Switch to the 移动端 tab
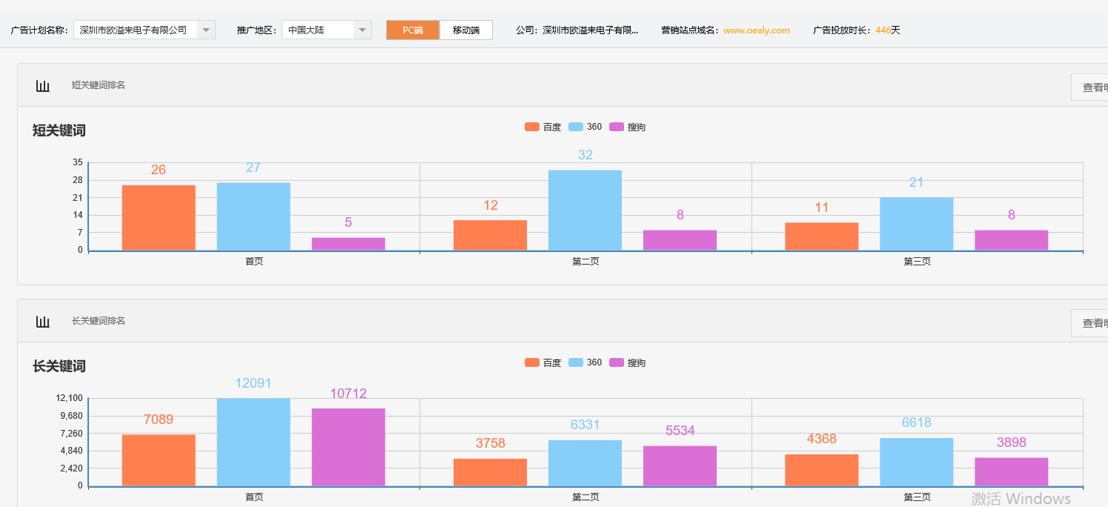The image size is (1108, 507). click(466, 30)
